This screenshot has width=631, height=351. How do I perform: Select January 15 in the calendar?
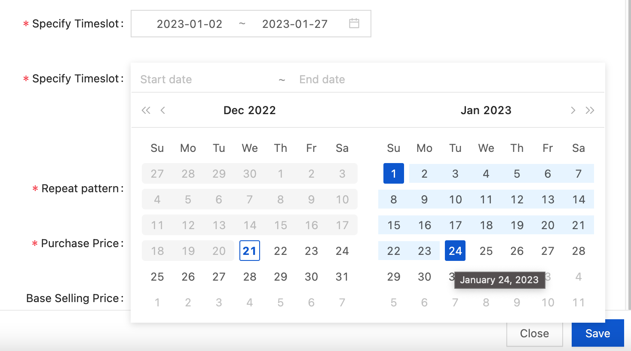click(x=393, y=225)
